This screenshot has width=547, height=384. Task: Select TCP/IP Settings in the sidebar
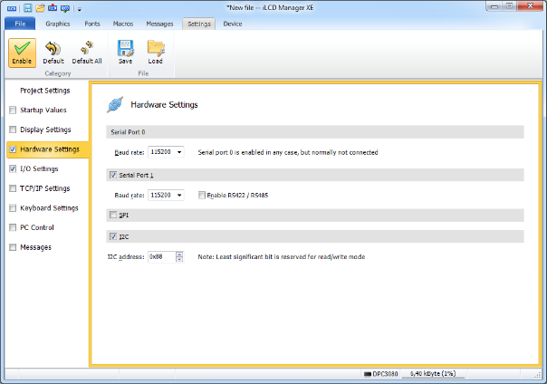pos(44,188)
